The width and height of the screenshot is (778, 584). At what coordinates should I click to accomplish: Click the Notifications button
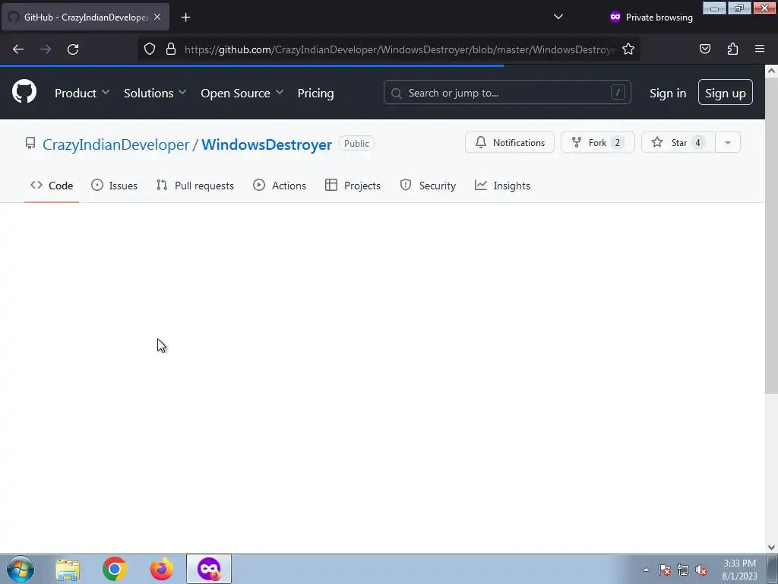[510, 142]
